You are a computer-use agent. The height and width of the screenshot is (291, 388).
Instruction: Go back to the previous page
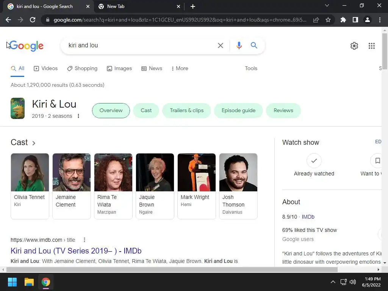tap(8, 20)
